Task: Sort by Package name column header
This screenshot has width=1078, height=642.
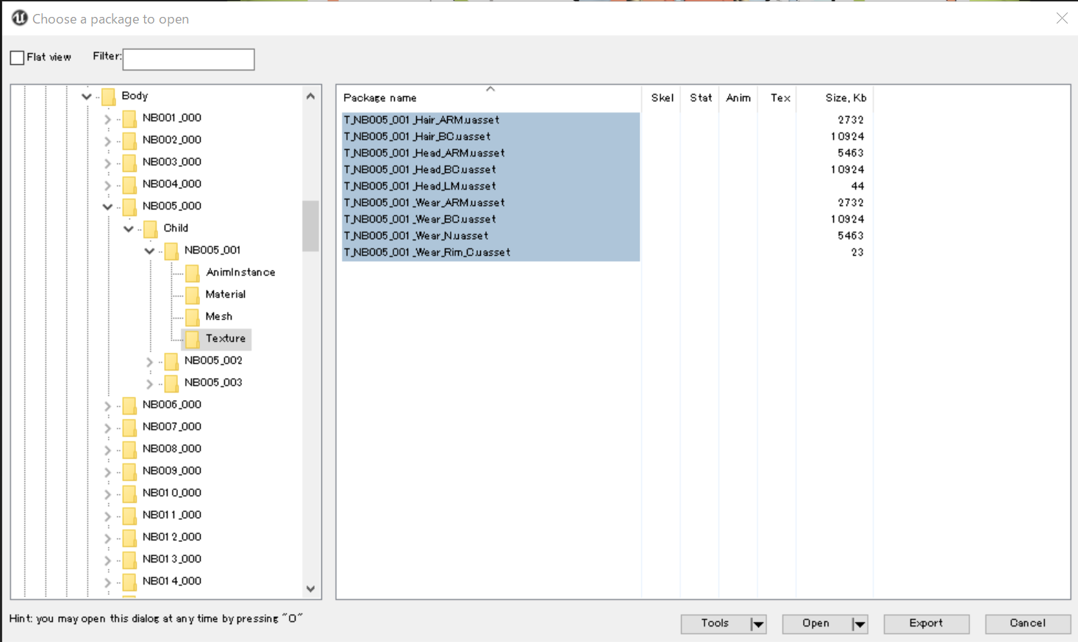Action: click(x=490, y=98)
